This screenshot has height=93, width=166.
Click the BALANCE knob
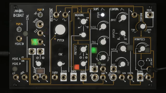[142, 26]
